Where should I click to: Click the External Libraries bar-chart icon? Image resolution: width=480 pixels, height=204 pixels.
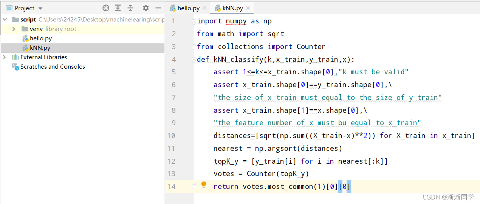(15, 57)
